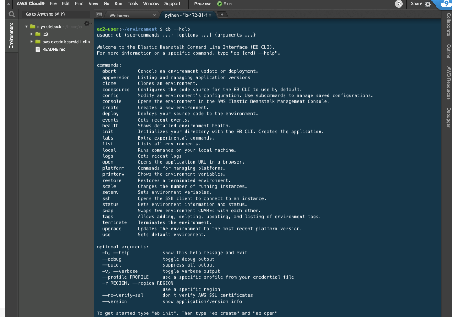Screen dimensions: 452x317
Task: Switch to the python terminal tab
Action: (x=186, y=15)
